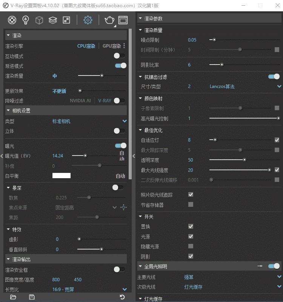Select the Settings gear tab
This screenshot has width=283, height=302.
[x=88, y=20]
